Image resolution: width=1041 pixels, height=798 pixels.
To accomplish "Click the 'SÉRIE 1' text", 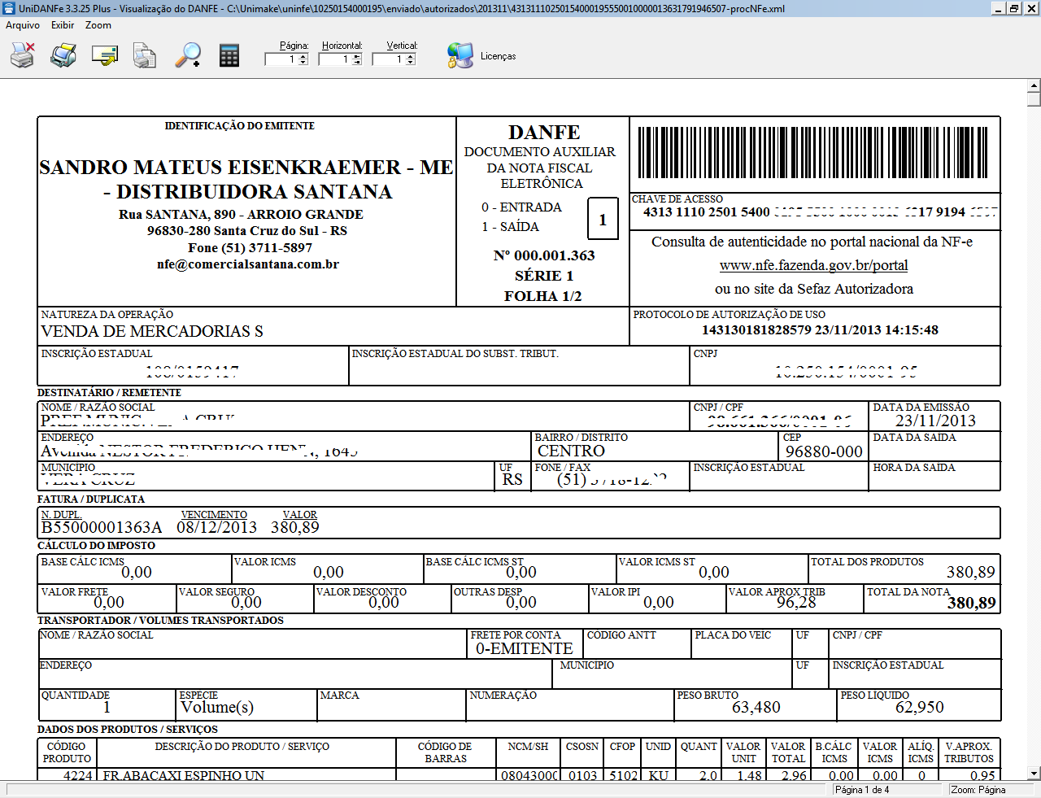I will pos(544,276).
